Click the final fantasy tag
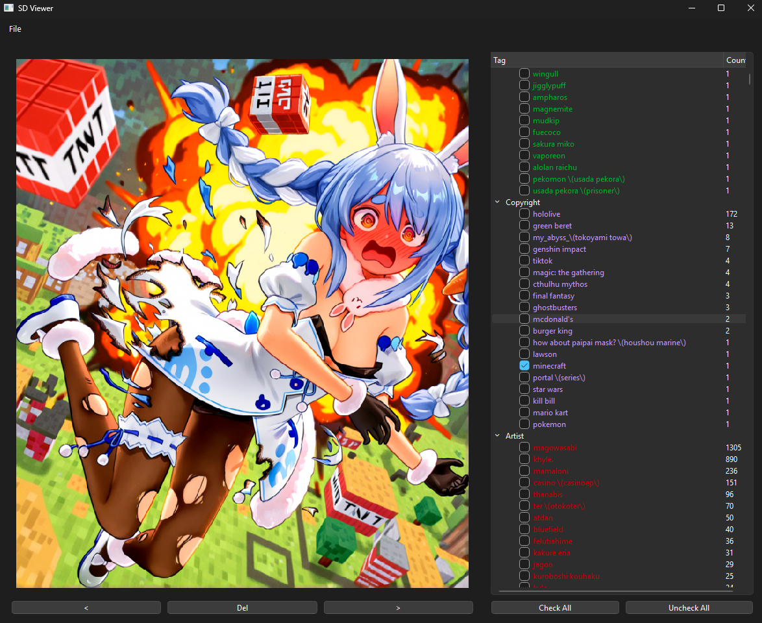Viewport: 762px width, 623px height. 554,295
